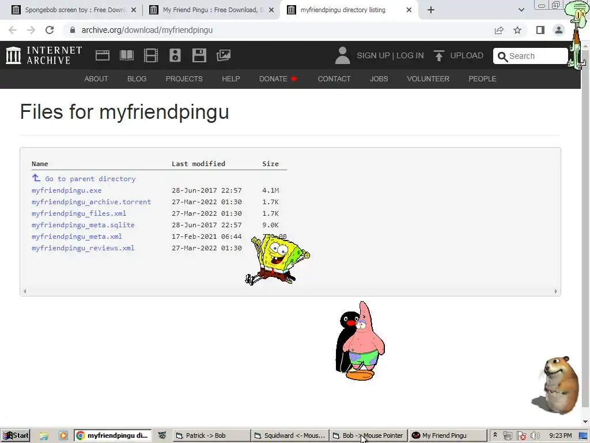Click Go to parent directory link
590x443 pixels.
click(x=90, y=179)
